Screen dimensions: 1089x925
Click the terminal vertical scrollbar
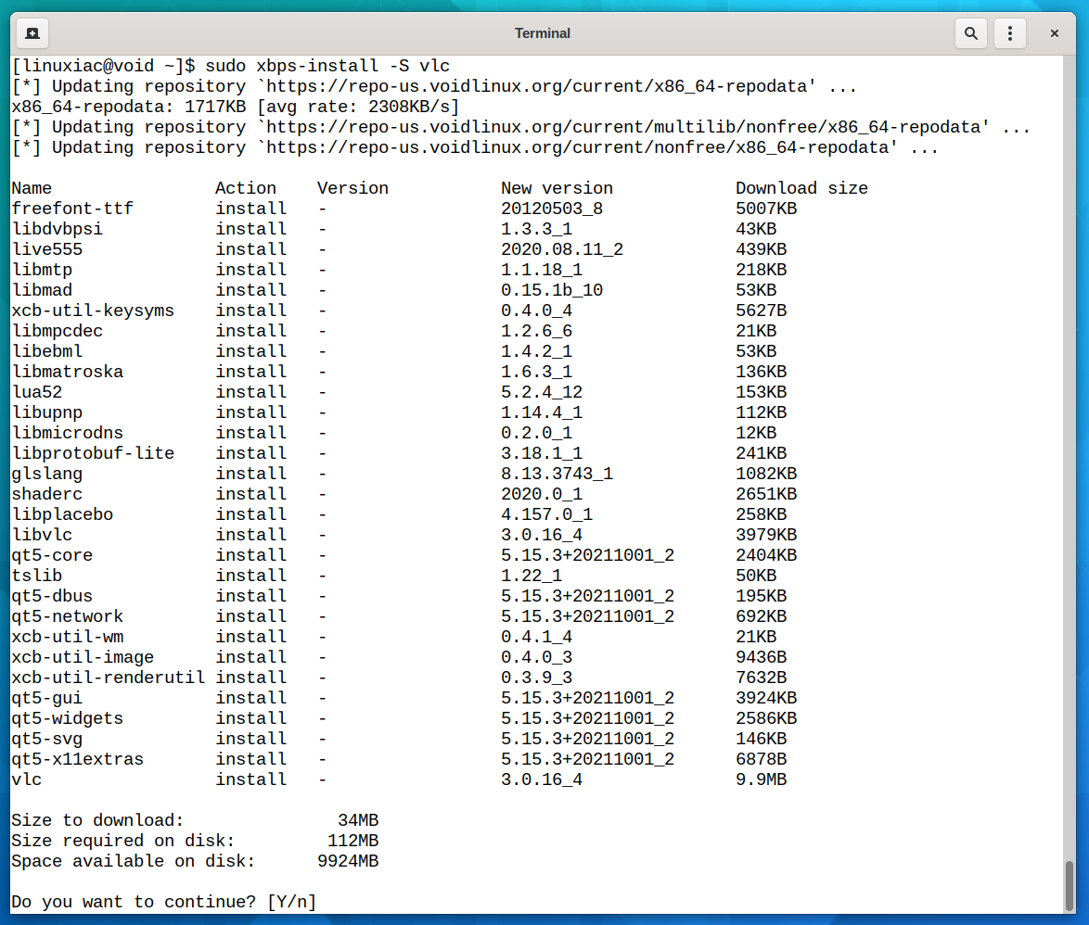coord(1070,885)
